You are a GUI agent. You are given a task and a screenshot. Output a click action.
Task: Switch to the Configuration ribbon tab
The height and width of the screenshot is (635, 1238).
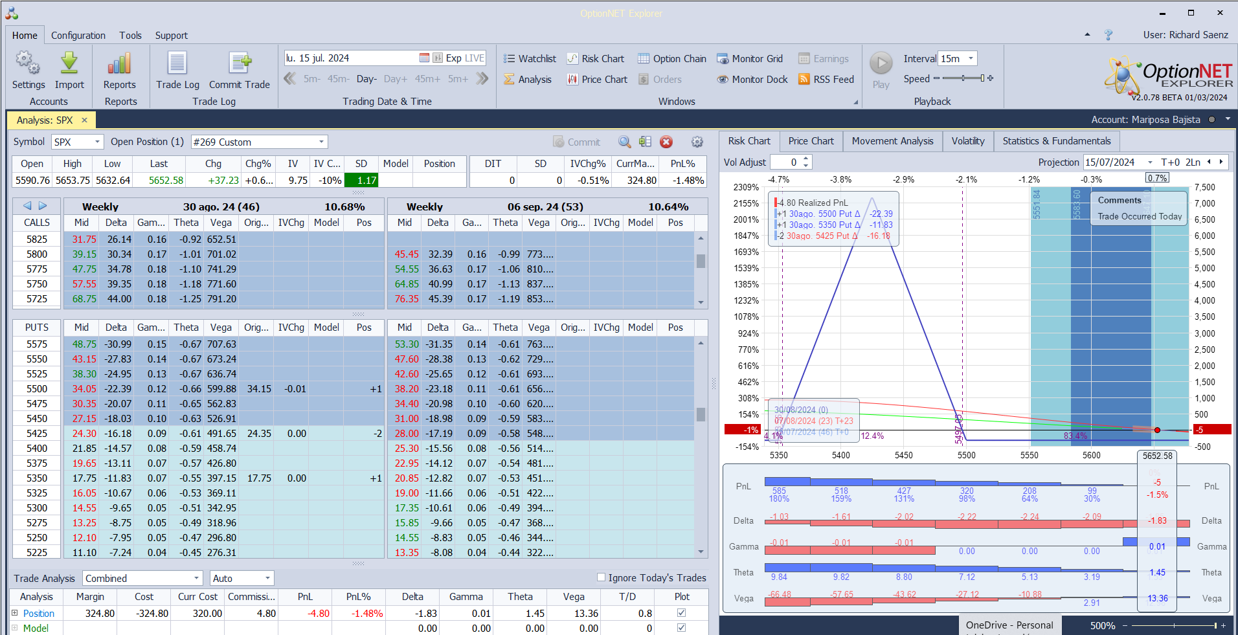click(78, 36)
